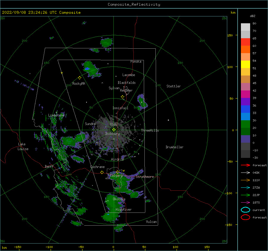The height and width of the screenshot is (251, 268).
Task: Click the Okotoks city label
Action: tap(119, 199)
